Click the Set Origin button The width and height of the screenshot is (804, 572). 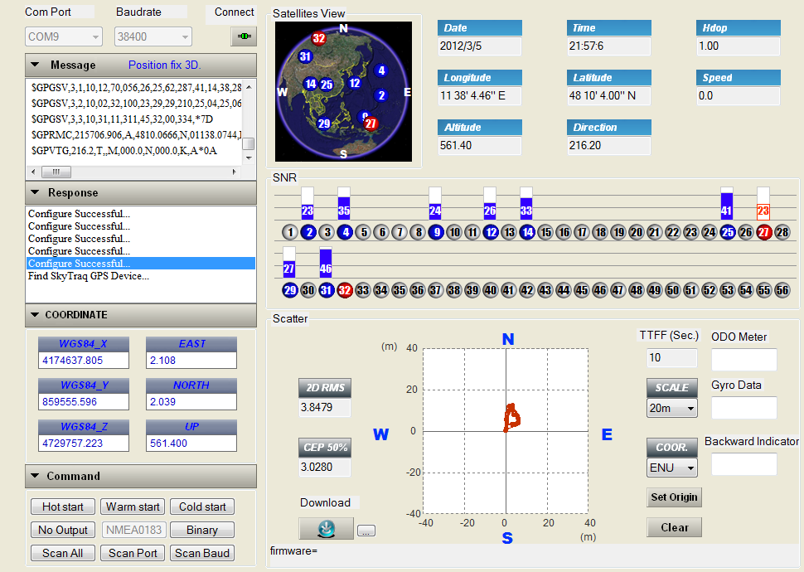coord(674,497)
